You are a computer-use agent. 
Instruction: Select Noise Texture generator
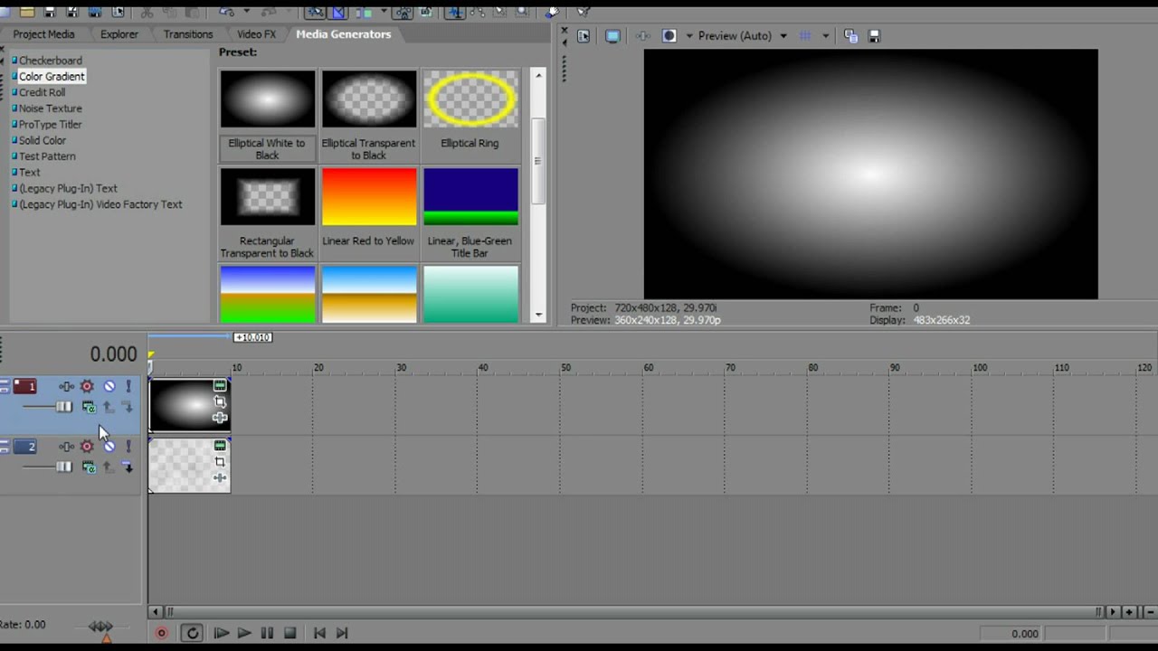[x=50, y=108]
